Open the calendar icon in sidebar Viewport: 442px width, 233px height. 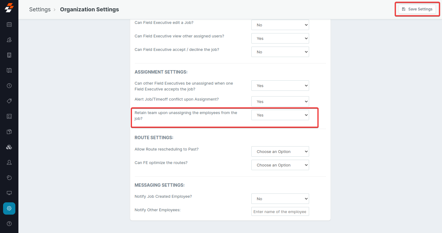tap(9, 25)
